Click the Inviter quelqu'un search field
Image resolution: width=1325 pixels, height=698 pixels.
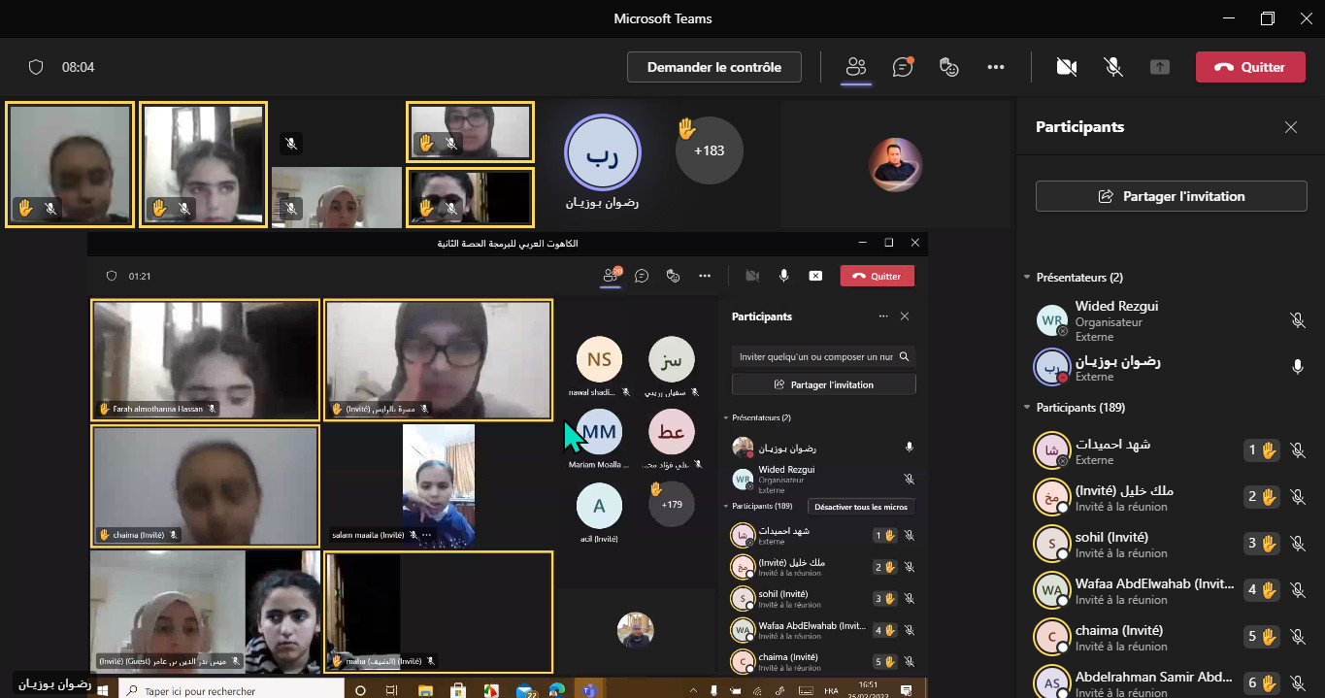pyautogui.click(x=823, y=356)
